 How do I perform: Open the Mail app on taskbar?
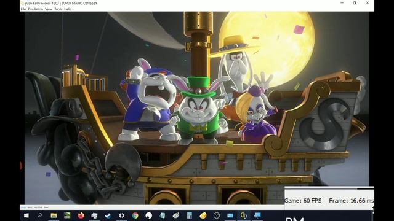point(230,215)
